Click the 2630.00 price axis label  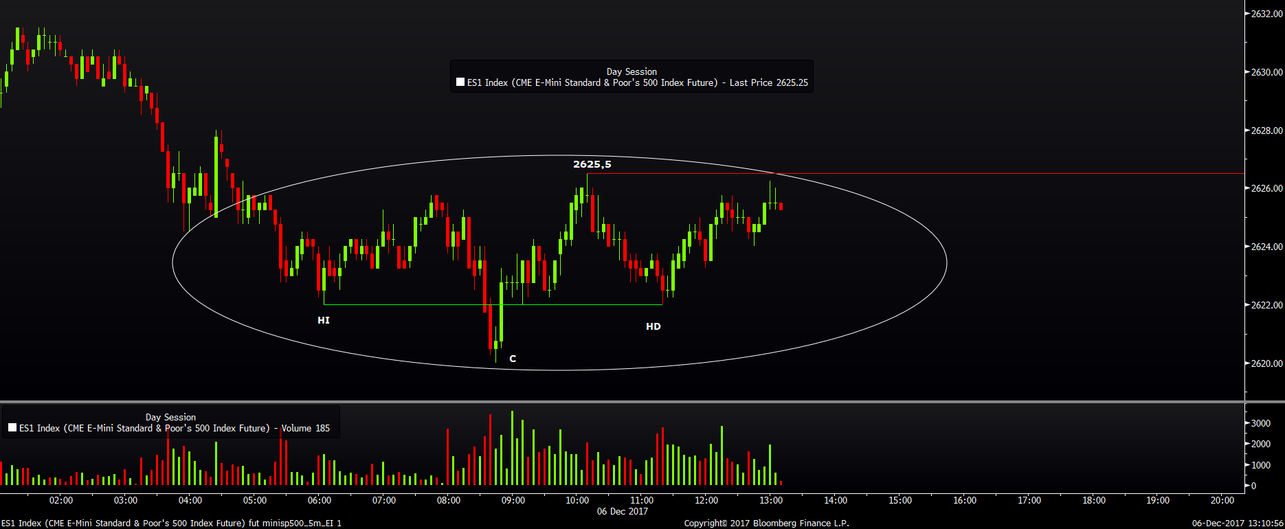point(1266,72)
